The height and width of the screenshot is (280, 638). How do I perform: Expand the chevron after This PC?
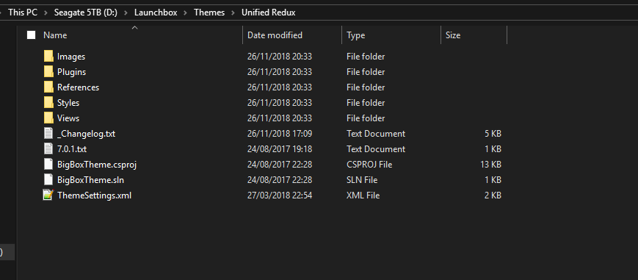click(46, 12)
